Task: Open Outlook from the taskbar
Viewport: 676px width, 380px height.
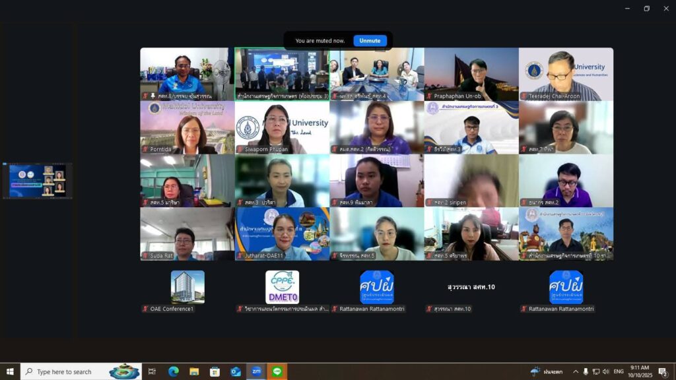Action: tap(236, 371)
